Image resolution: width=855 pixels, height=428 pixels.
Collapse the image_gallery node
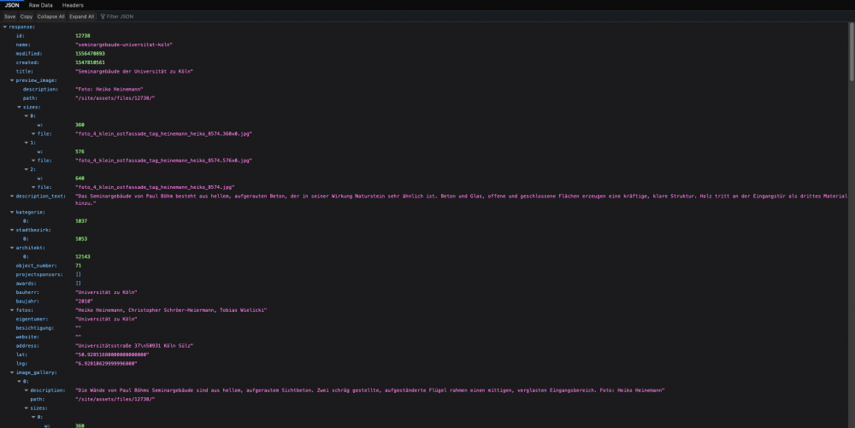(x=12, y=372)
